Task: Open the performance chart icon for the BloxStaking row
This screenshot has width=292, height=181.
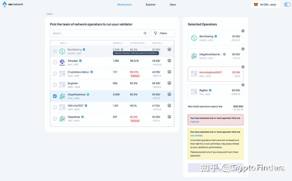Action: coord(169,49)
